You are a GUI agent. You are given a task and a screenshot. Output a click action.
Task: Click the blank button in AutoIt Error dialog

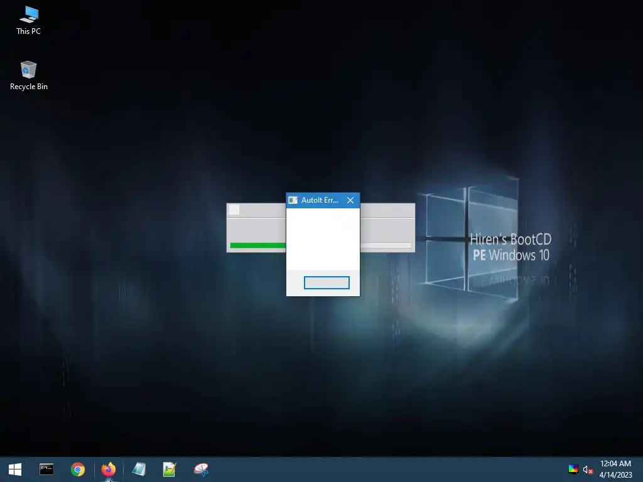coord(327,282)
